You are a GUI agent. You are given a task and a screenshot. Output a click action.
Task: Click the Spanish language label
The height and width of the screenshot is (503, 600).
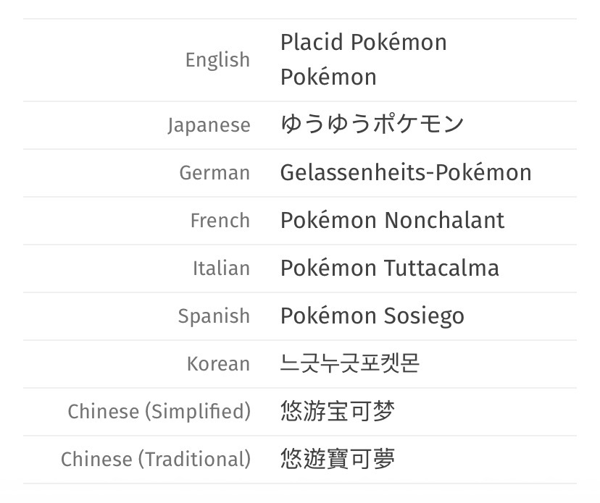point(214,316)
